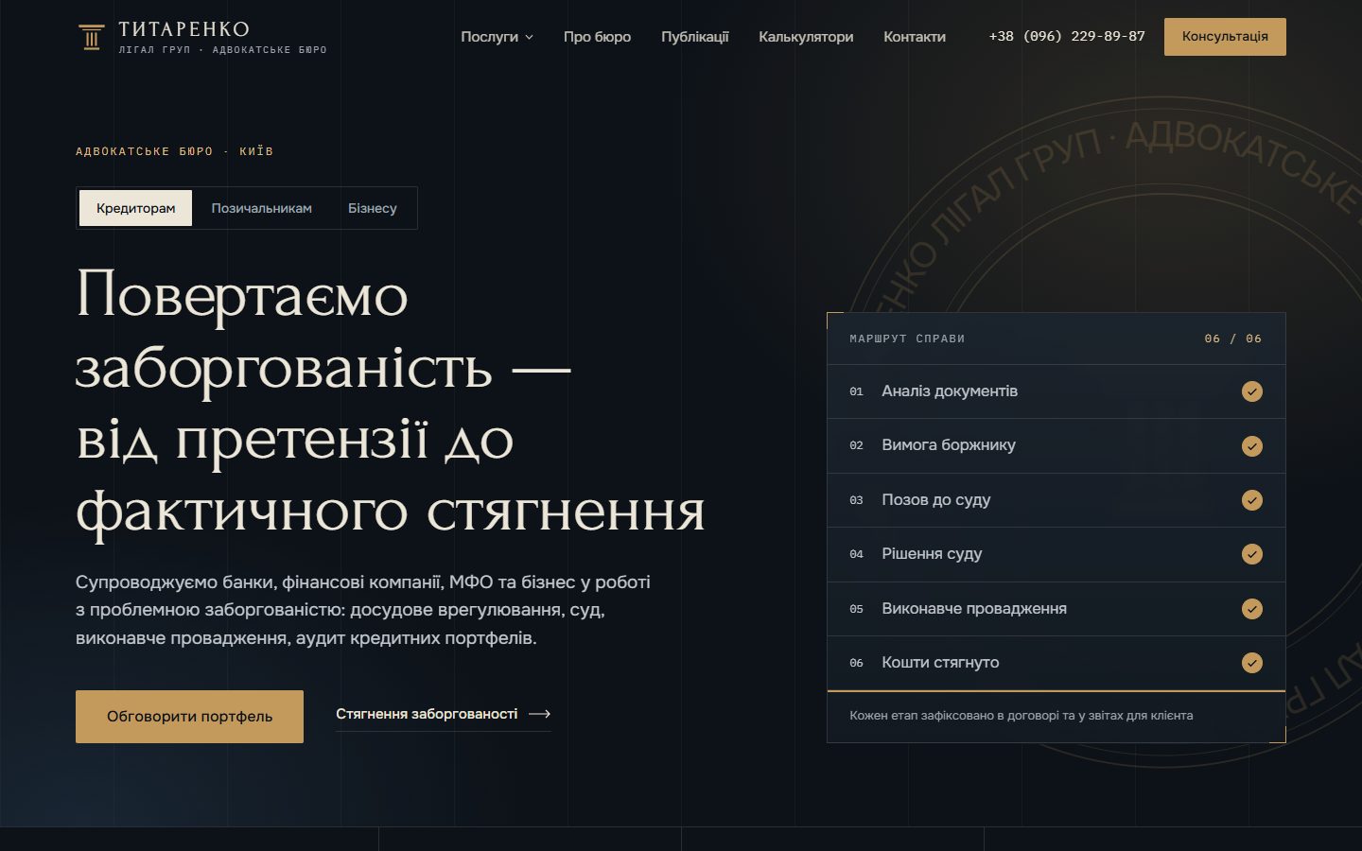Click the Рішення суду step text
Screen dimensions: 1362x851
[932, 554]
